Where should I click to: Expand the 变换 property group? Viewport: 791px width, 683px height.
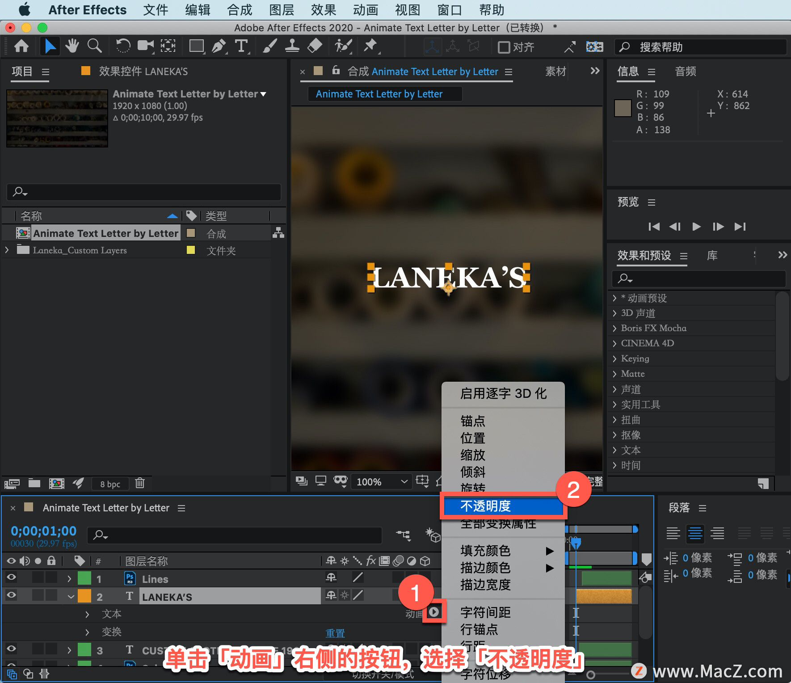(87, 632)
